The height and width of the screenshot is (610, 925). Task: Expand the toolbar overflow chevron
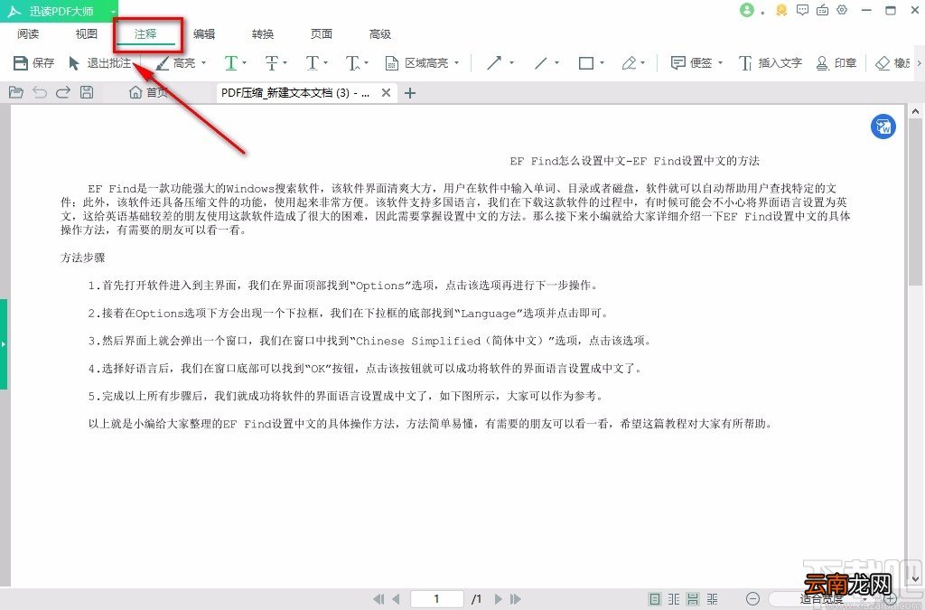919,62
